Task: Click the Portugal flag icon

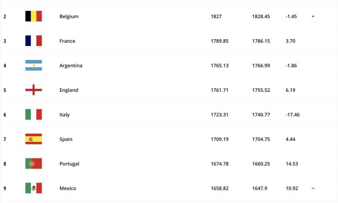Action: (34, 164)
